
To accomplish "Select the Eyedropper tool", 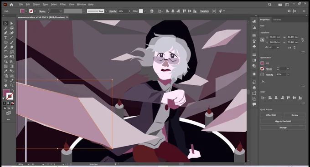I will 5,71.
